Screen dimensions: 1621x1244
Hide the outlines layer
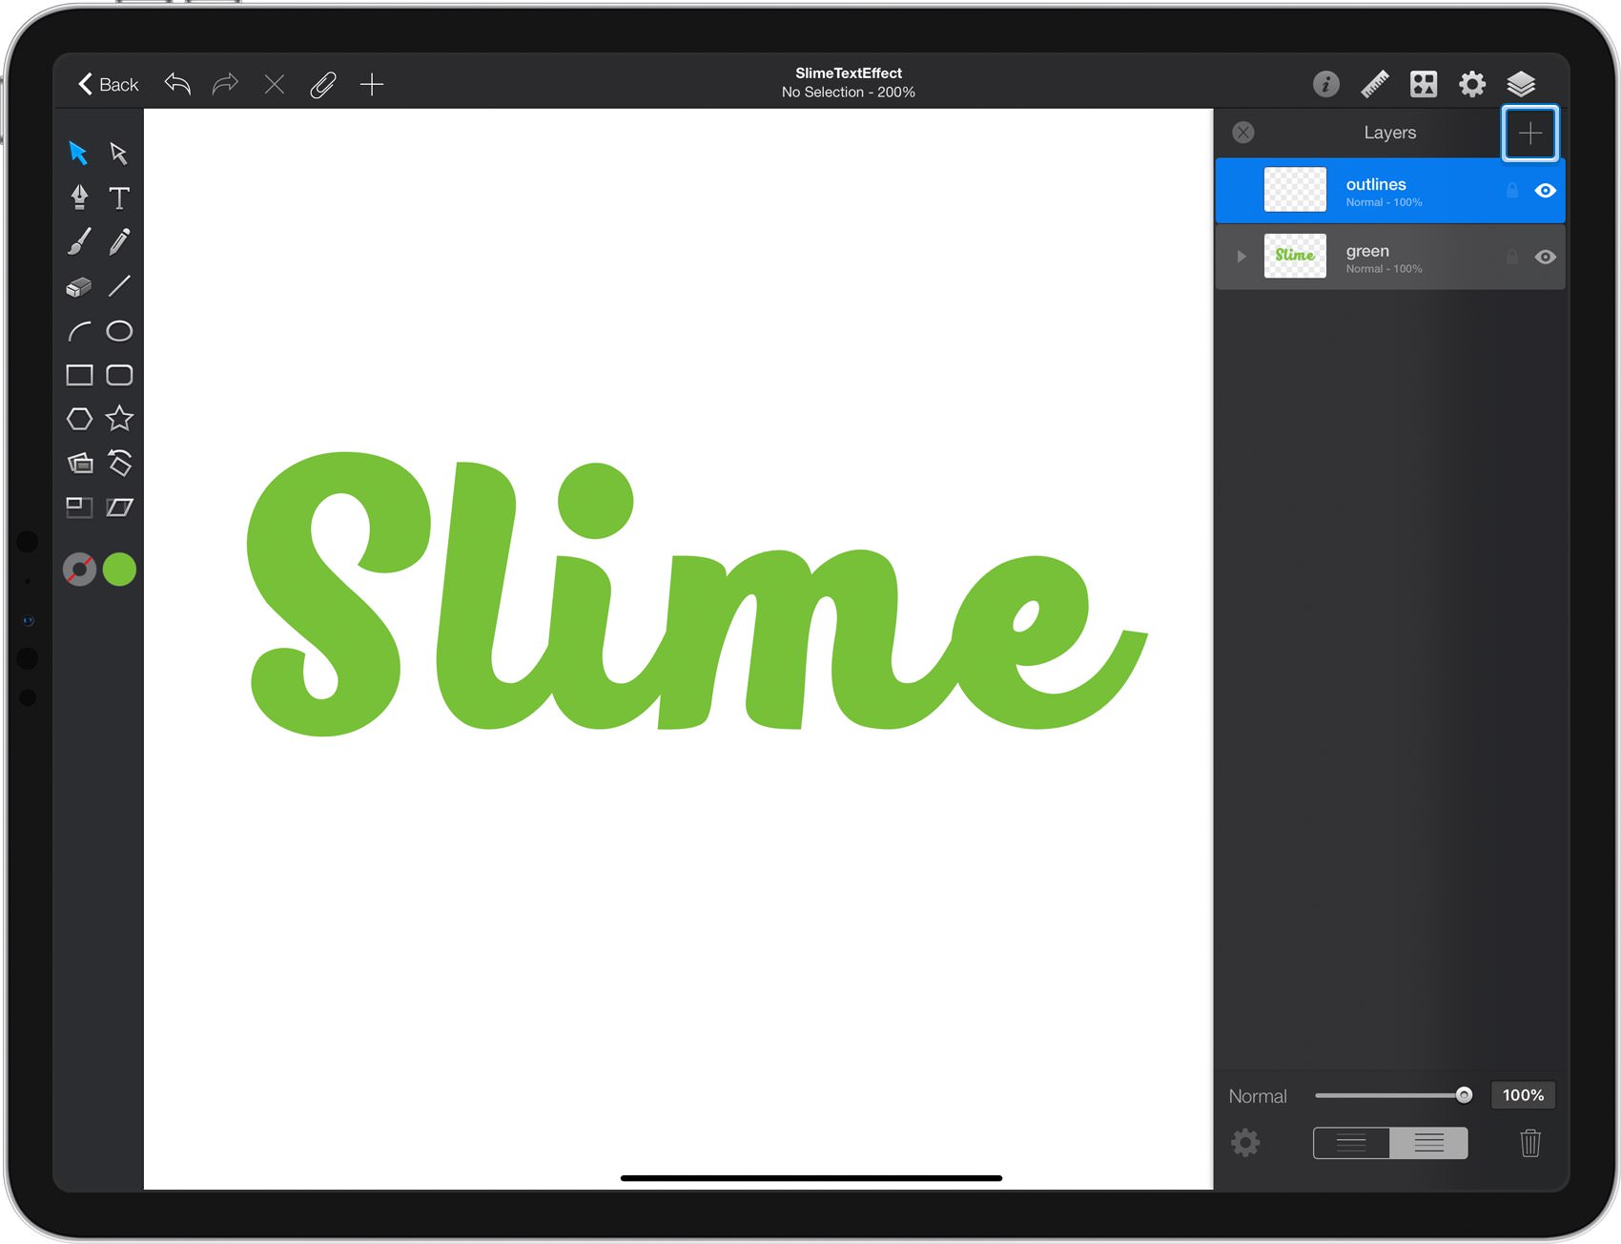point(1545,191)
